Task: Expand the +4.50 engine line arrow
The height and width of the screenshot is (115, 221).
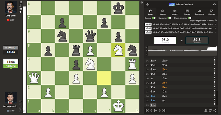Action: tap(215, 24)
